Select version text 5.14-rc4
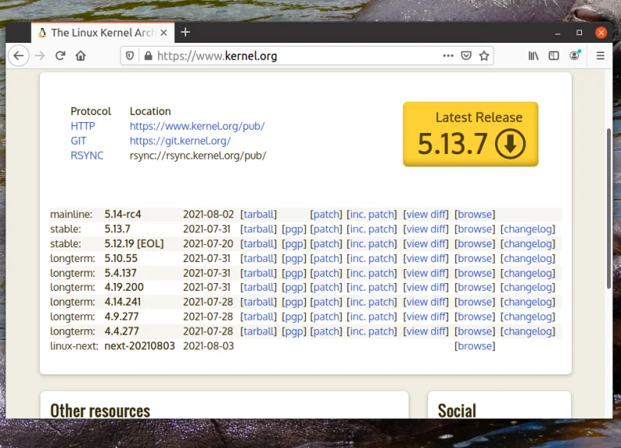This screenshot has width=621, height=448. (x=123, y=215)
